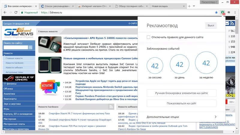The width and height of the screenshot is (240, 135).
Task: Click RSS icon beside Новости hardware heading
Action: point(111,107)
